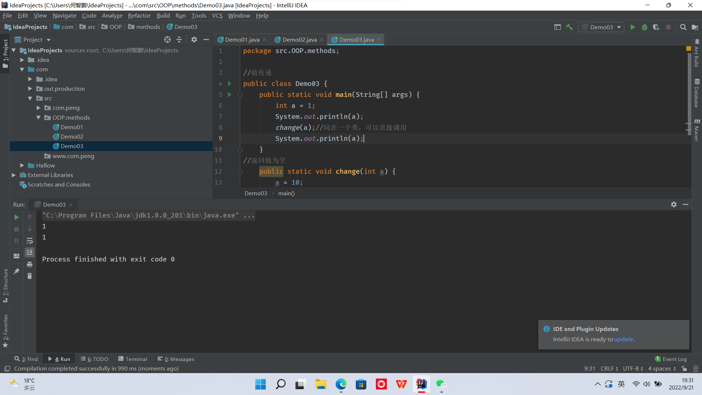Open File Explorer from Windows taskbar
This screenshot has width=702, height=395.
321,384
